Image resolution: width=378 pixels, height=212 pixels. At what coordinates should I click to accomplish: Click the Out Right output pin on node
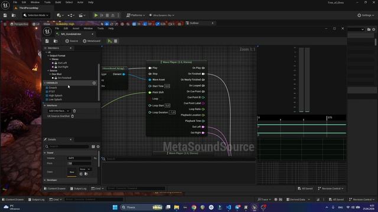pyautogui.click(x=203, y=132)
